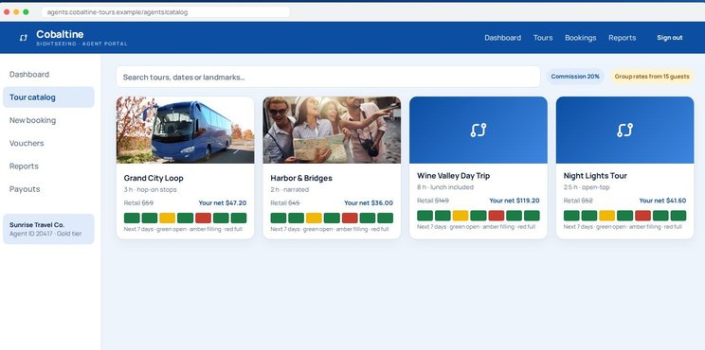Screen dimensions: 705x350
Task: Open the Grand City Loop bus photo
Action: point(185,131)
